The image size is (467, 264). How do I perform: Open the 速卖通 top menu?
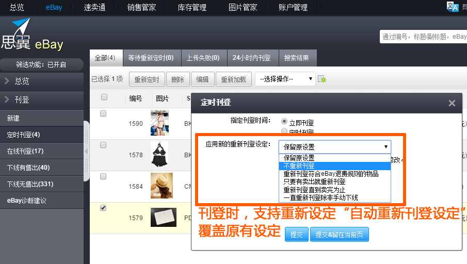coord(95,7)
